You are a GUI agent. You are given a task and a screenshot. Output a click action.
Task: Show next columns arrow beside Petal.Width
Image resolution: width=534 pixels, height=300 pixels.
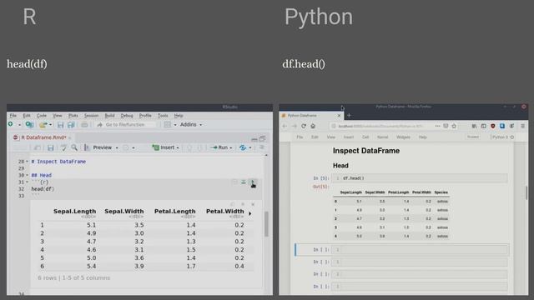click(x=250, y=213)
